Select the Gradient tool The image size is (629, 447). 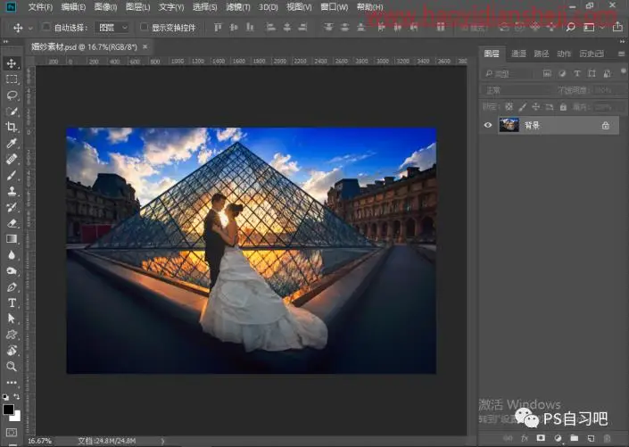pyautogui.click(x=12, y=239)
